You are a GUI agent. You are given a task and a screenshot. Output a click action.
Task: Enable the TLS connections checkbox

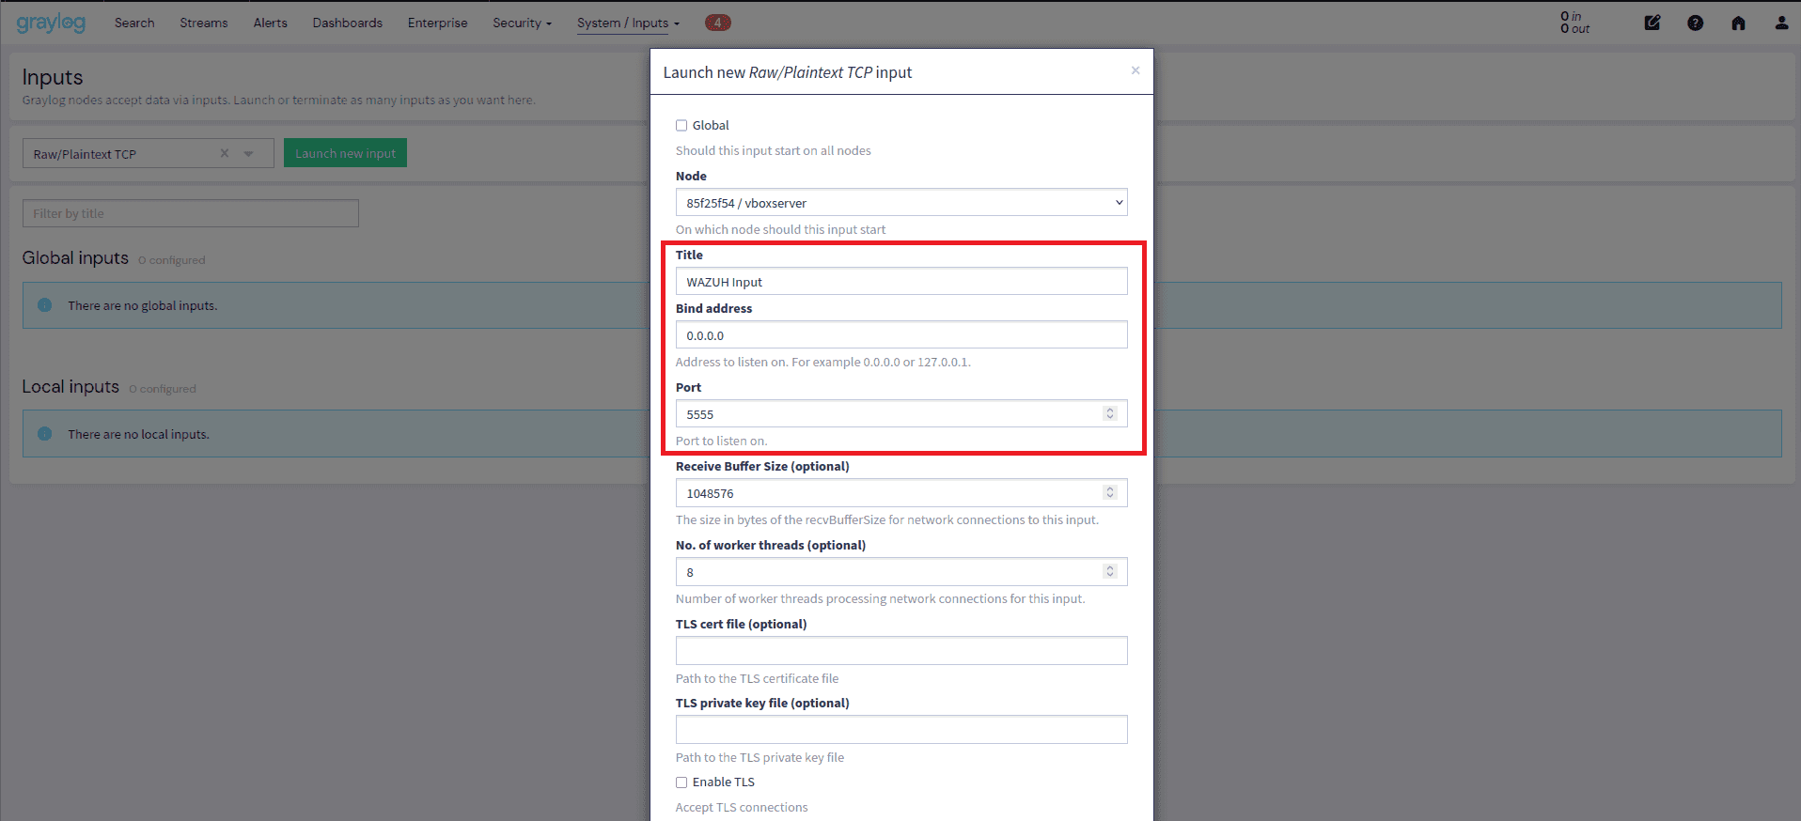pyautogui.click(x=681, y=782)
